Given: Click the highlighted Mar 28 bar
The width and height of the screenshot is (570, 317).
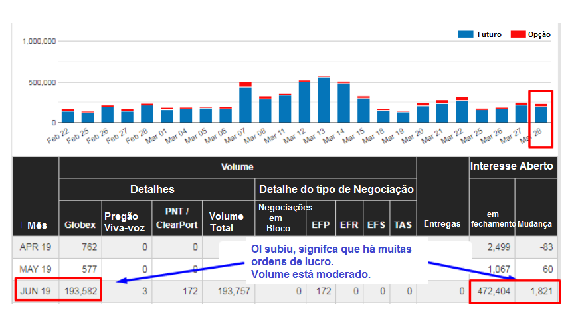Looking at the screenshot, I should 541,114.
